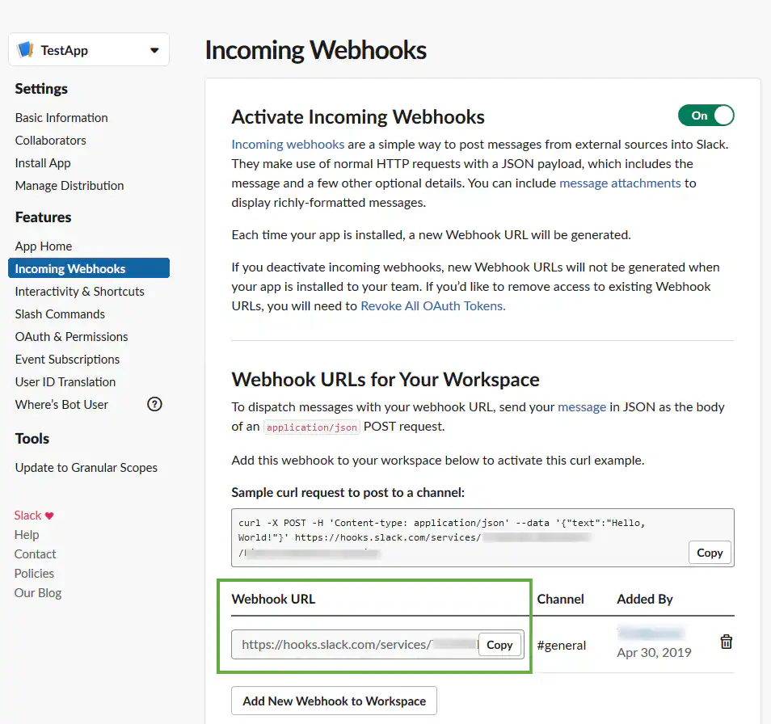Click the Features section heading
Screen dimensions: 771x724
click(44, 217)
